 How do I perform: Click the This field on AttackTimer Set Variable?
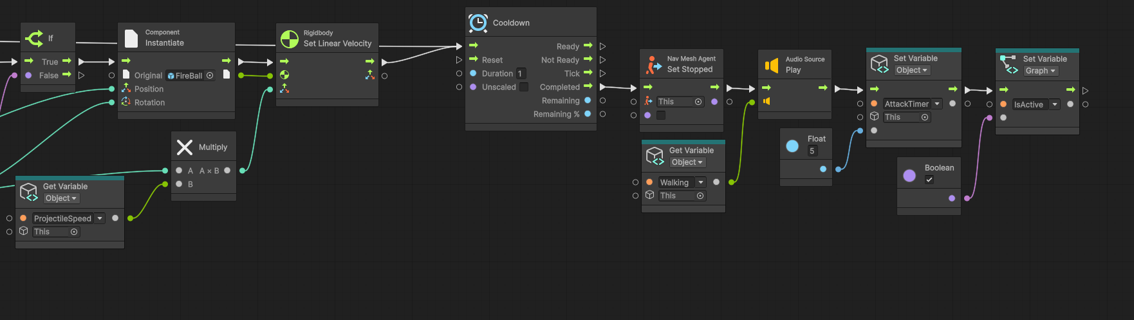pyautogui.click(x=907, y=117)
